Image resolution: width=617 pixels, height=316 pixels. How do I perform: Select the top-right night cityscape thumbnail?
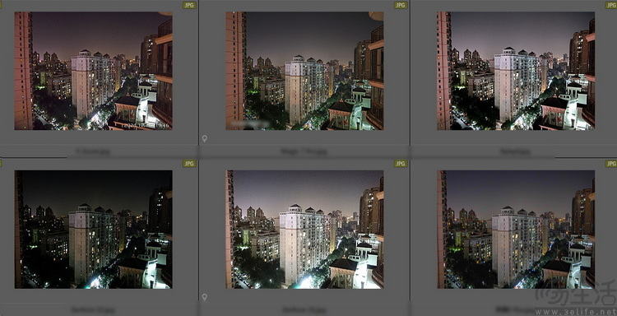516,71
